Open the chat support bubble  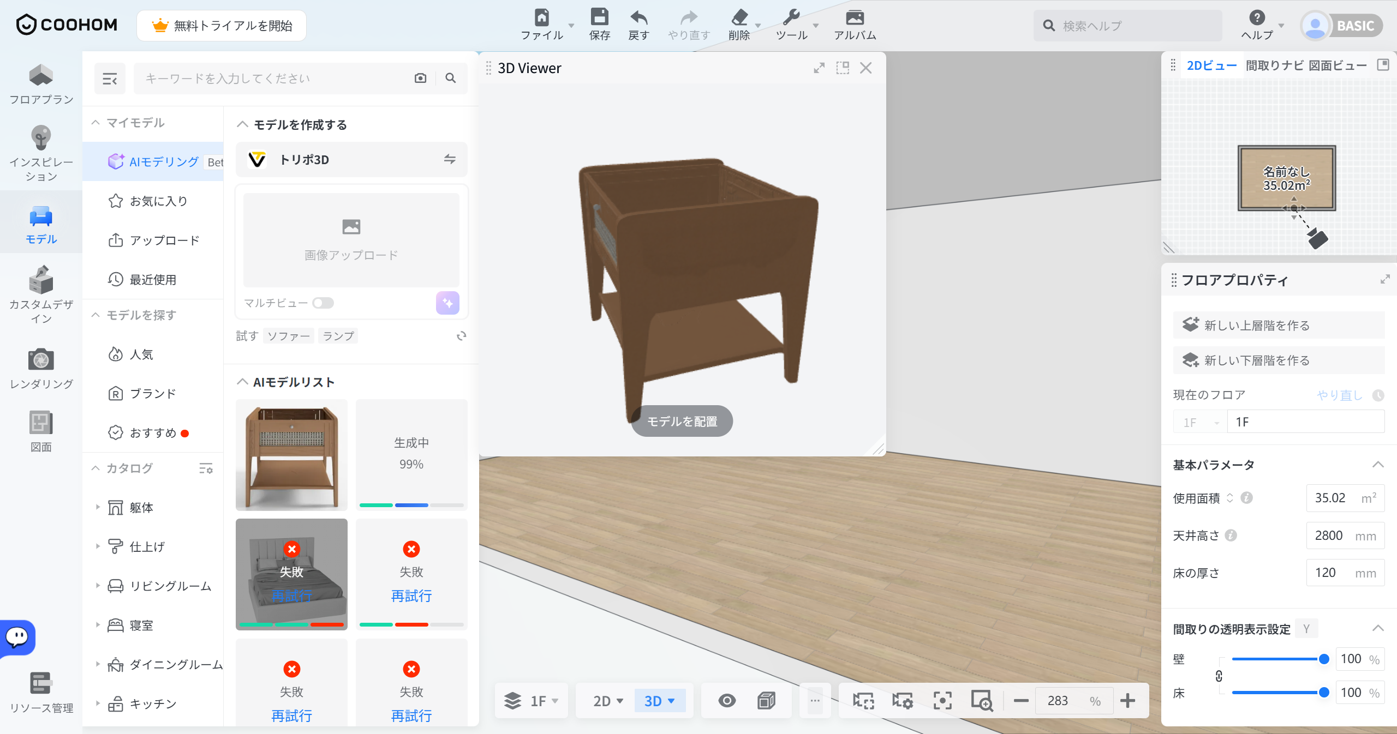[x=17, y=637]
